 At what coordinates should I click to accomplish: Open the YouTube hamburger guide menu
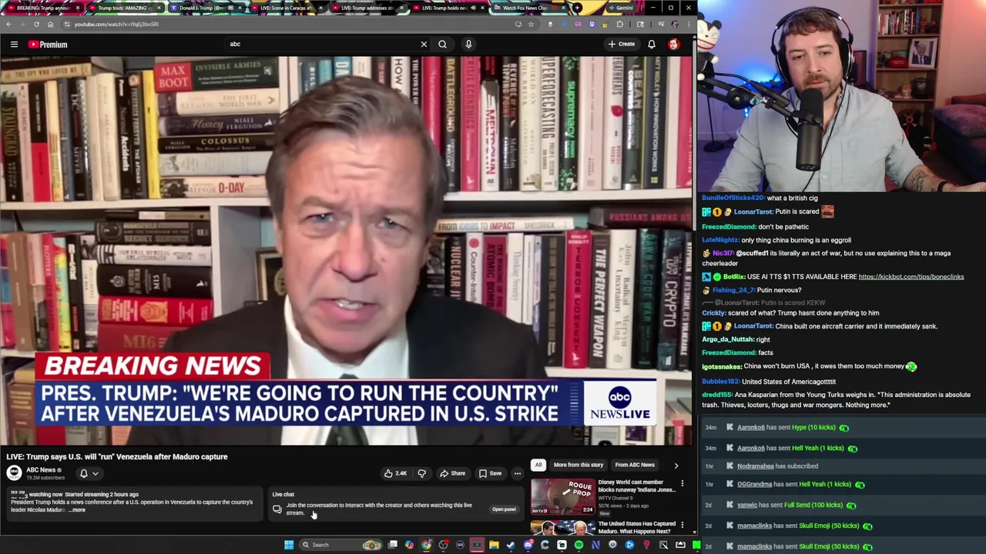pos(14,45)
